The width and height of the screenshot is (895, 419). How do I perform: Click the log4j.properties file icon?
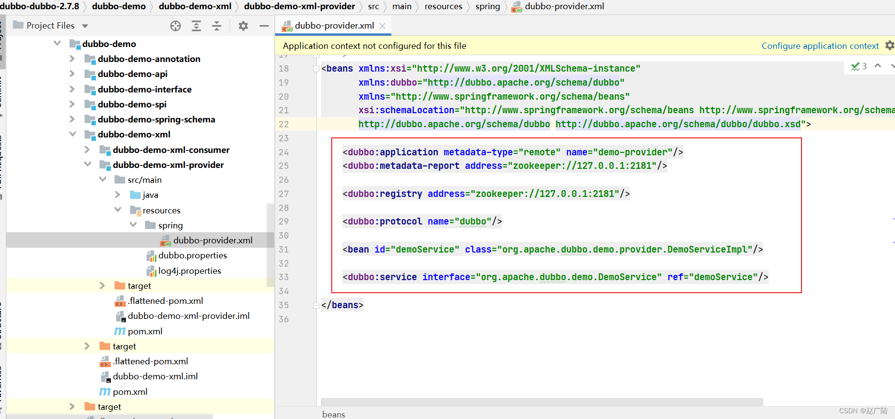tap(151, 271)
